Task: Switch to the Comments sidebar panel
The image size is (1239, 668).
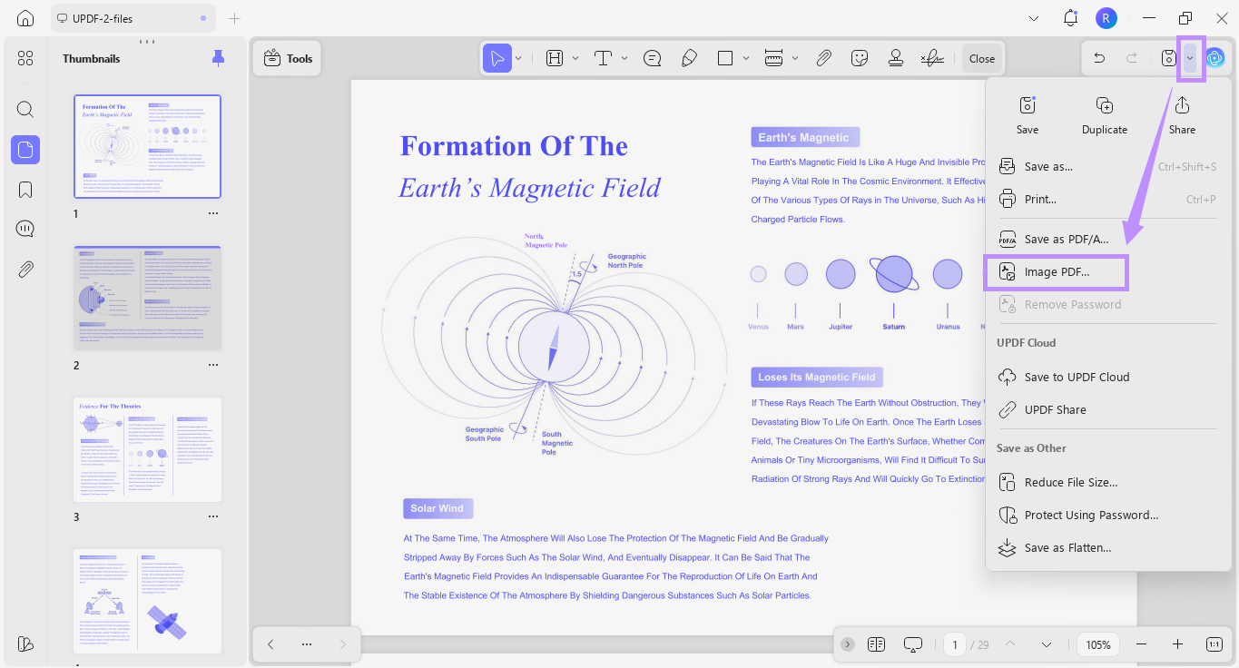Action: (x=25, y=228)
